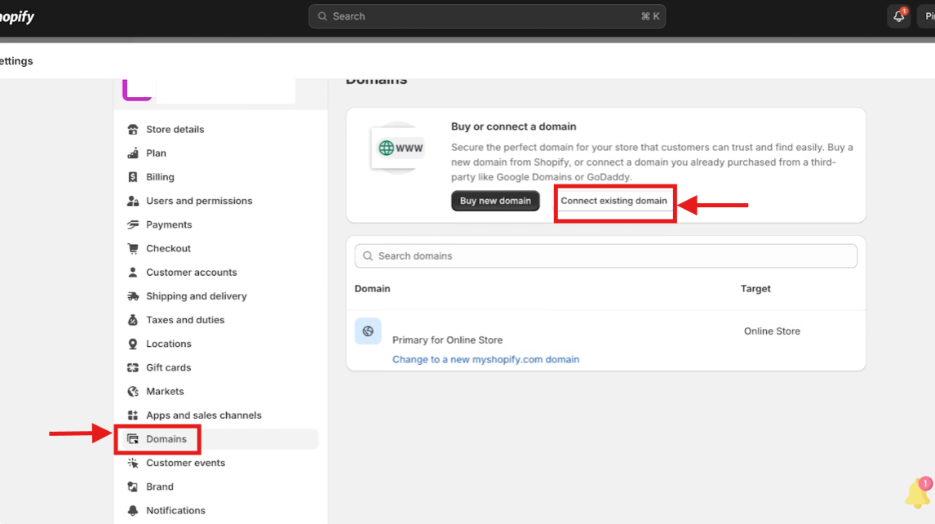The height and width of the screenshot is (524, 935).
Task: Click Connect existing domain button
Action: (x=614, y=201)
